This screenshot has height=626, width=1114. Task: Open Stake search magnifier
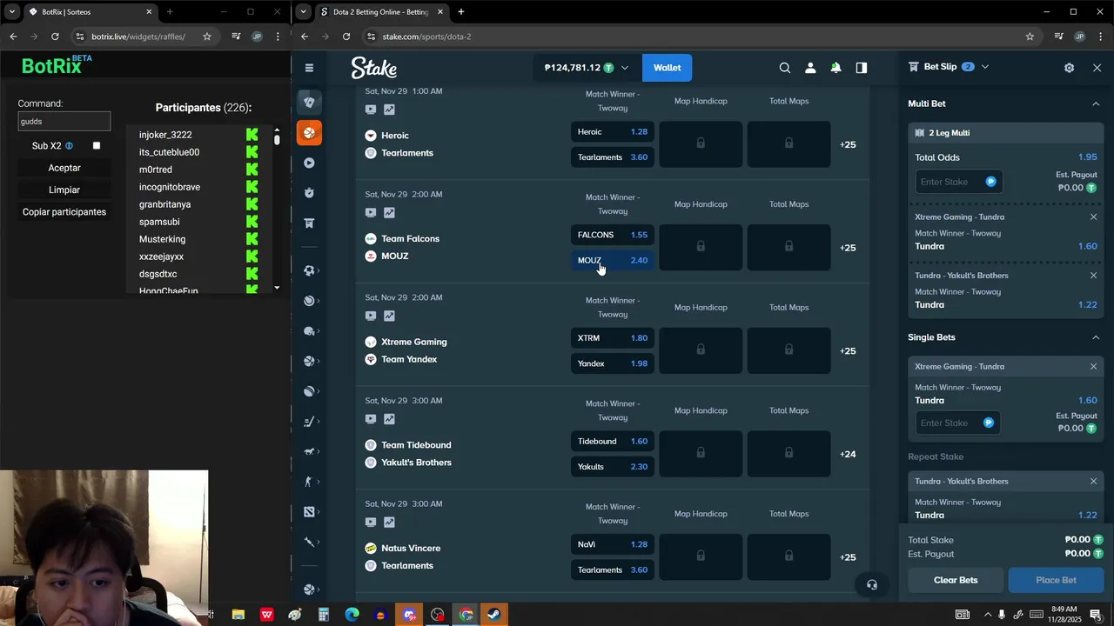coord(785,68)
